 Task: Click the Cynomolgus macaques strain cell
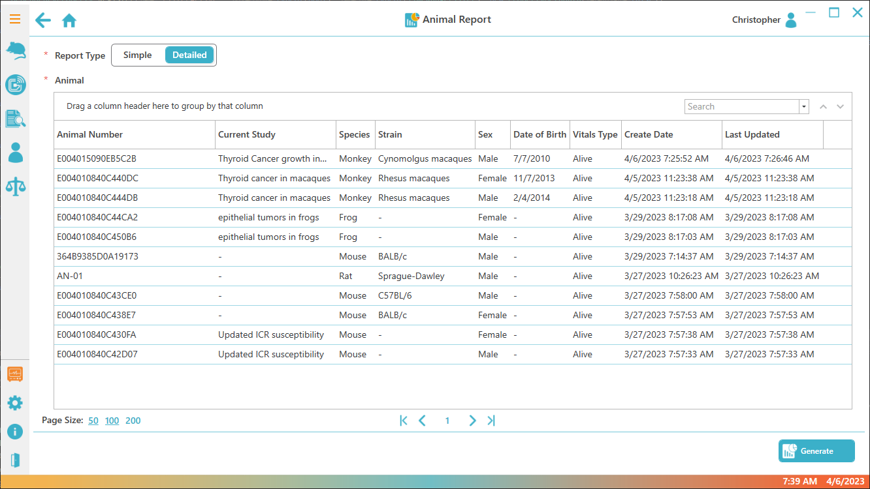tap(425, 159)
